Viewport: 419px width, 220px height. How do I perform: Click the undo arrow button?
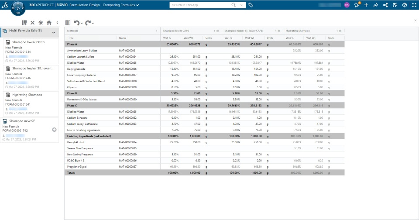coord(77,23)
